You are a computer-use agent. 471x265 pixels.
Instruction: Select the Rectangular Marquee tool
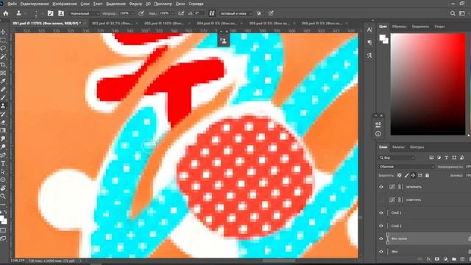tap(3, 40)
